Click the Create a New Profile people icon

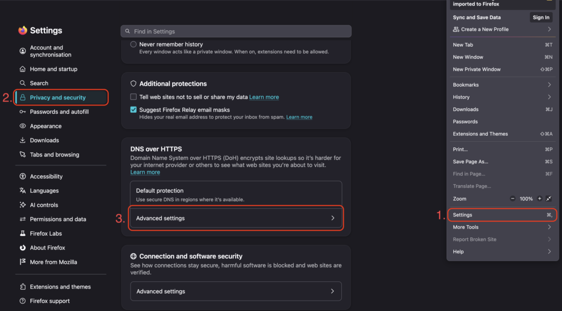[x=456, y=30]
